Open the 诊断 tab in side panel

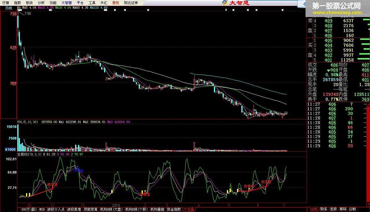[353, 209]
